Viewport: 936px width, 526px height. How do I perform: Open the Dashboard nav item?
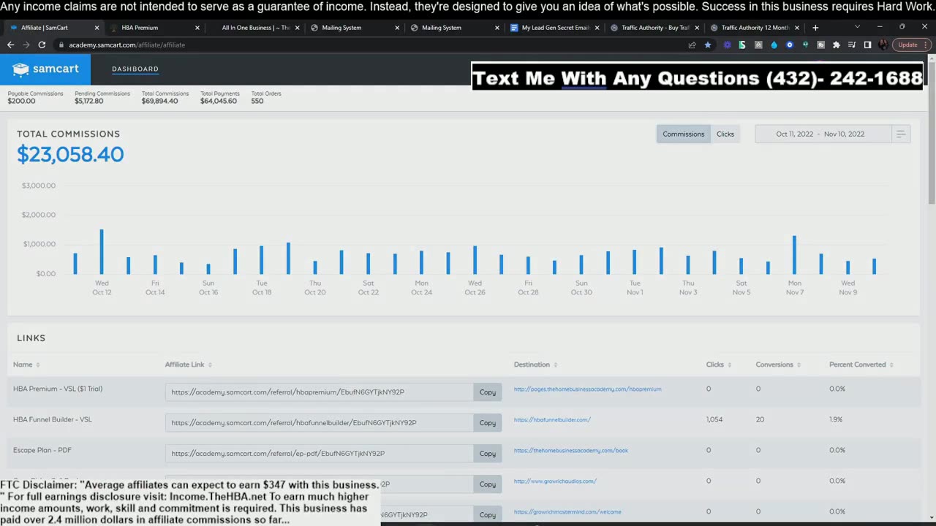click(x=135, y=69)
